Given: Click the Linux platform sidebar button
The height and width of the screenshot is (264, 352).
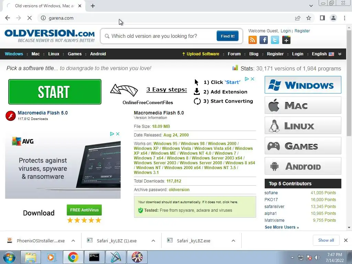Looking at the screenshot, I should [x=303, y=125].
